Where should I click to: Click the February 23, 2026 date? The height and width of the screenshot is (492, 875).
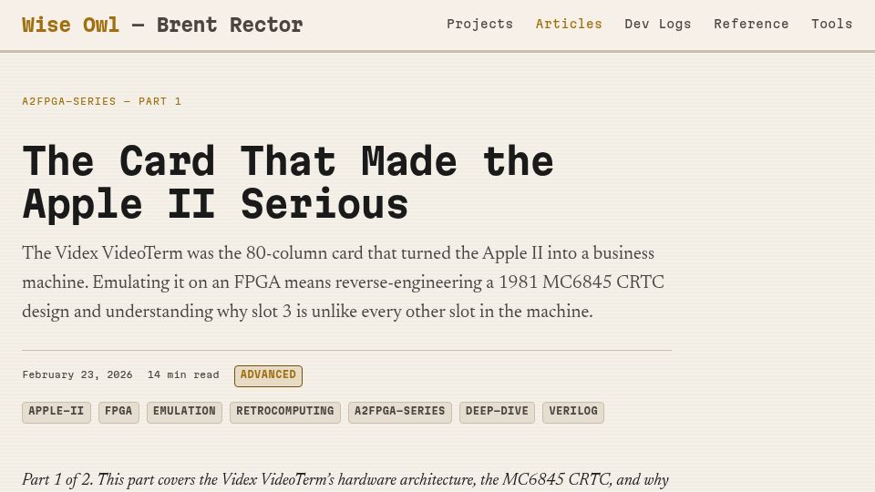click(x=77, y=374)
